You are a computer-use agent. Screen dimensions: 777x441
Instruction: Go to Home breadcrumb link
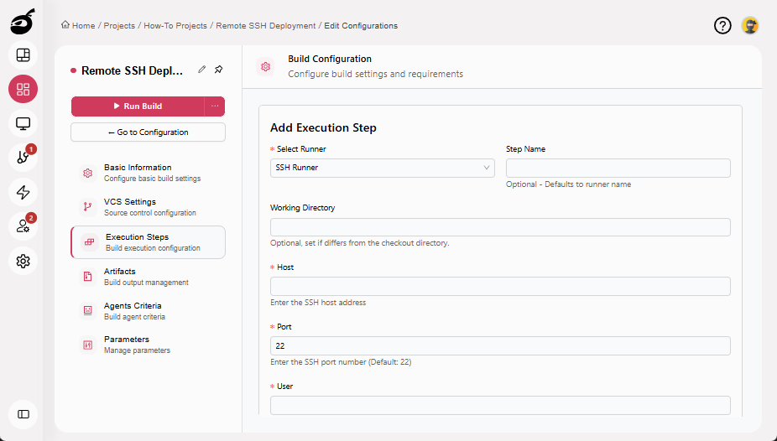coord(83,26)
